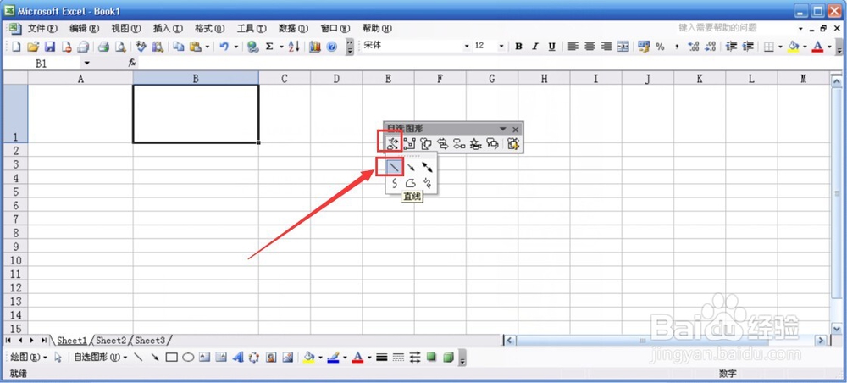Screen dimensions: 847x383
Task: Click the AutoSum sigma icon
Action: coord(269,47)
